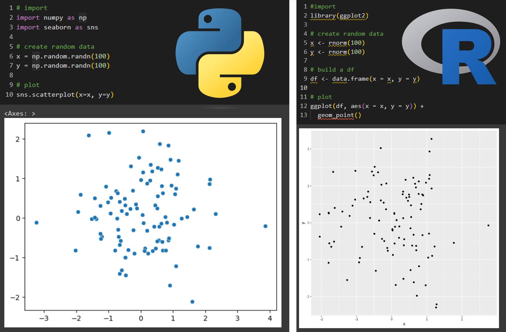Click the '# build a df' comment
This screenshot has height=332, width=506.
click(332, 70)
